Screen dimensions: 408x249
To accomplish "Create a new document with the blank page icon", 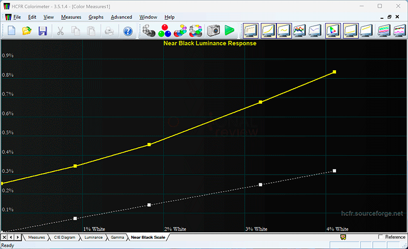I will pos(11,31).
